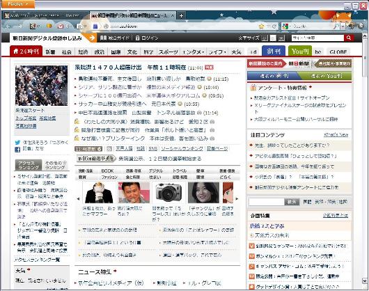369x291 pixels.
Task: Bookmark page with the star icon
Action: tap(261, 26)
